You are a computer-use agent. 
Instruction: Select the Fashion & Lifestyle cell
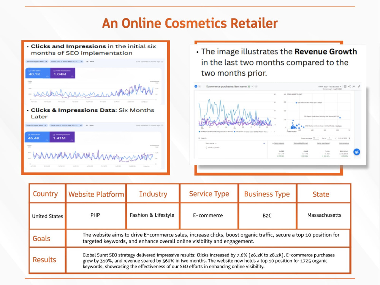(x=152, y=215)
